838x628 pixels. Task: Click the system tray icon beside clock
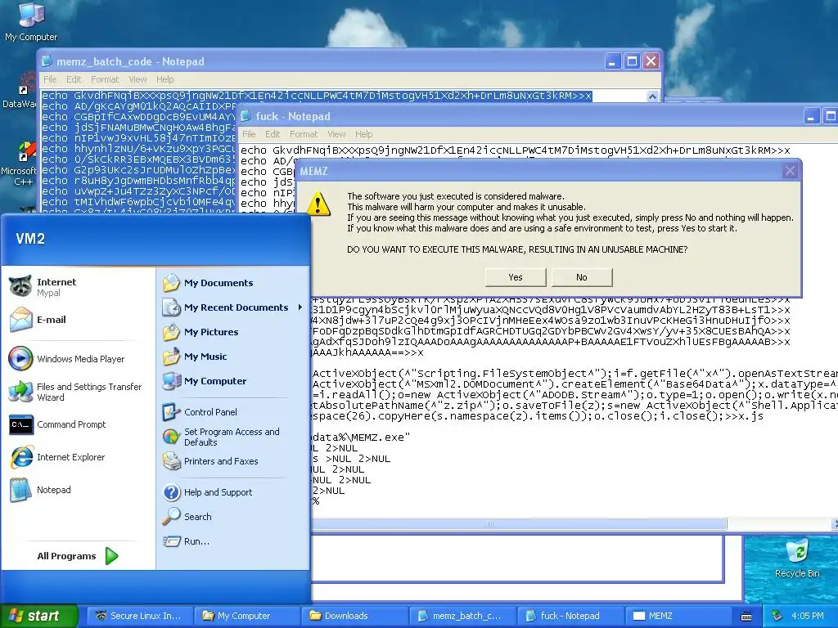pos(777,616)
